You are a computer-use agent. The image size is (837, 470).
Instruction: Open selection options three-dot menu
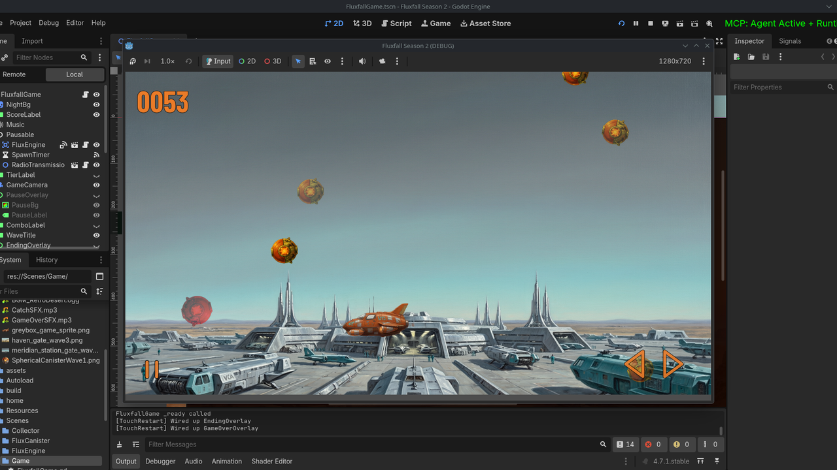[342, 61]
